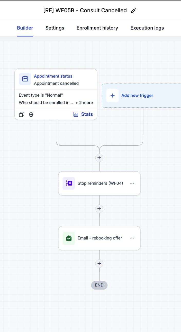Click the Stop reminders action icon
The image size is (181, 332).
[69, 183]
